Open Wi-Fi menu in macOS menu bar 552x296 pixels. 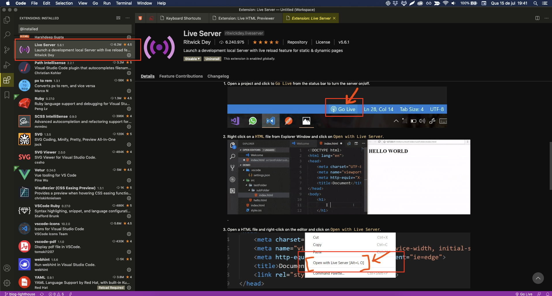coord(446,3)
